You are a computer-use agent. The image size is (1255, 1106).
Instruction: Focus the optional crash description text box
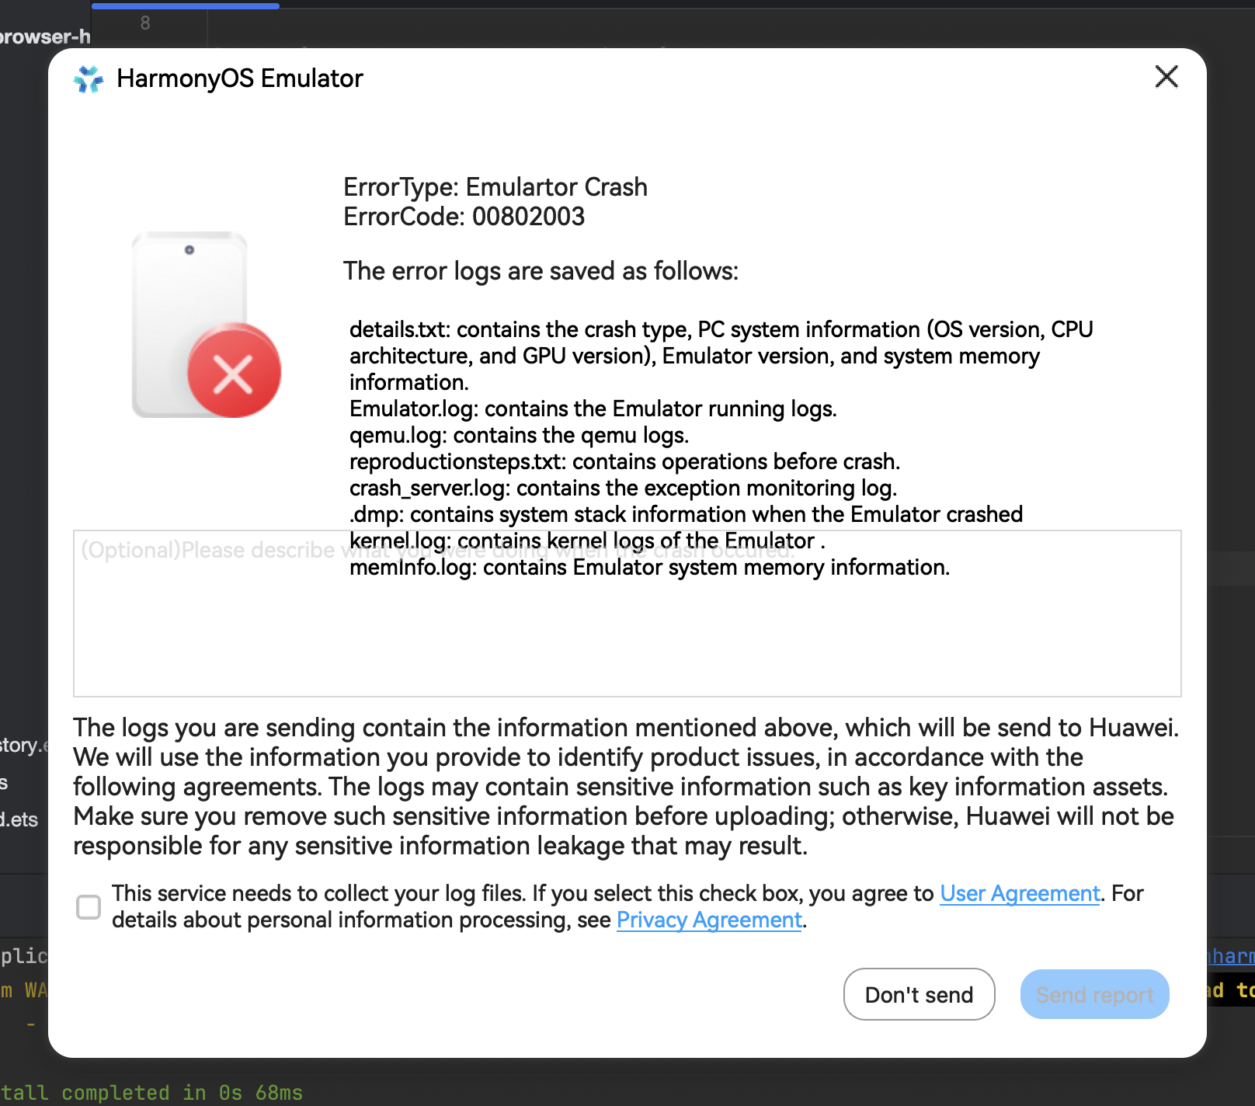(x=627, y=637)
